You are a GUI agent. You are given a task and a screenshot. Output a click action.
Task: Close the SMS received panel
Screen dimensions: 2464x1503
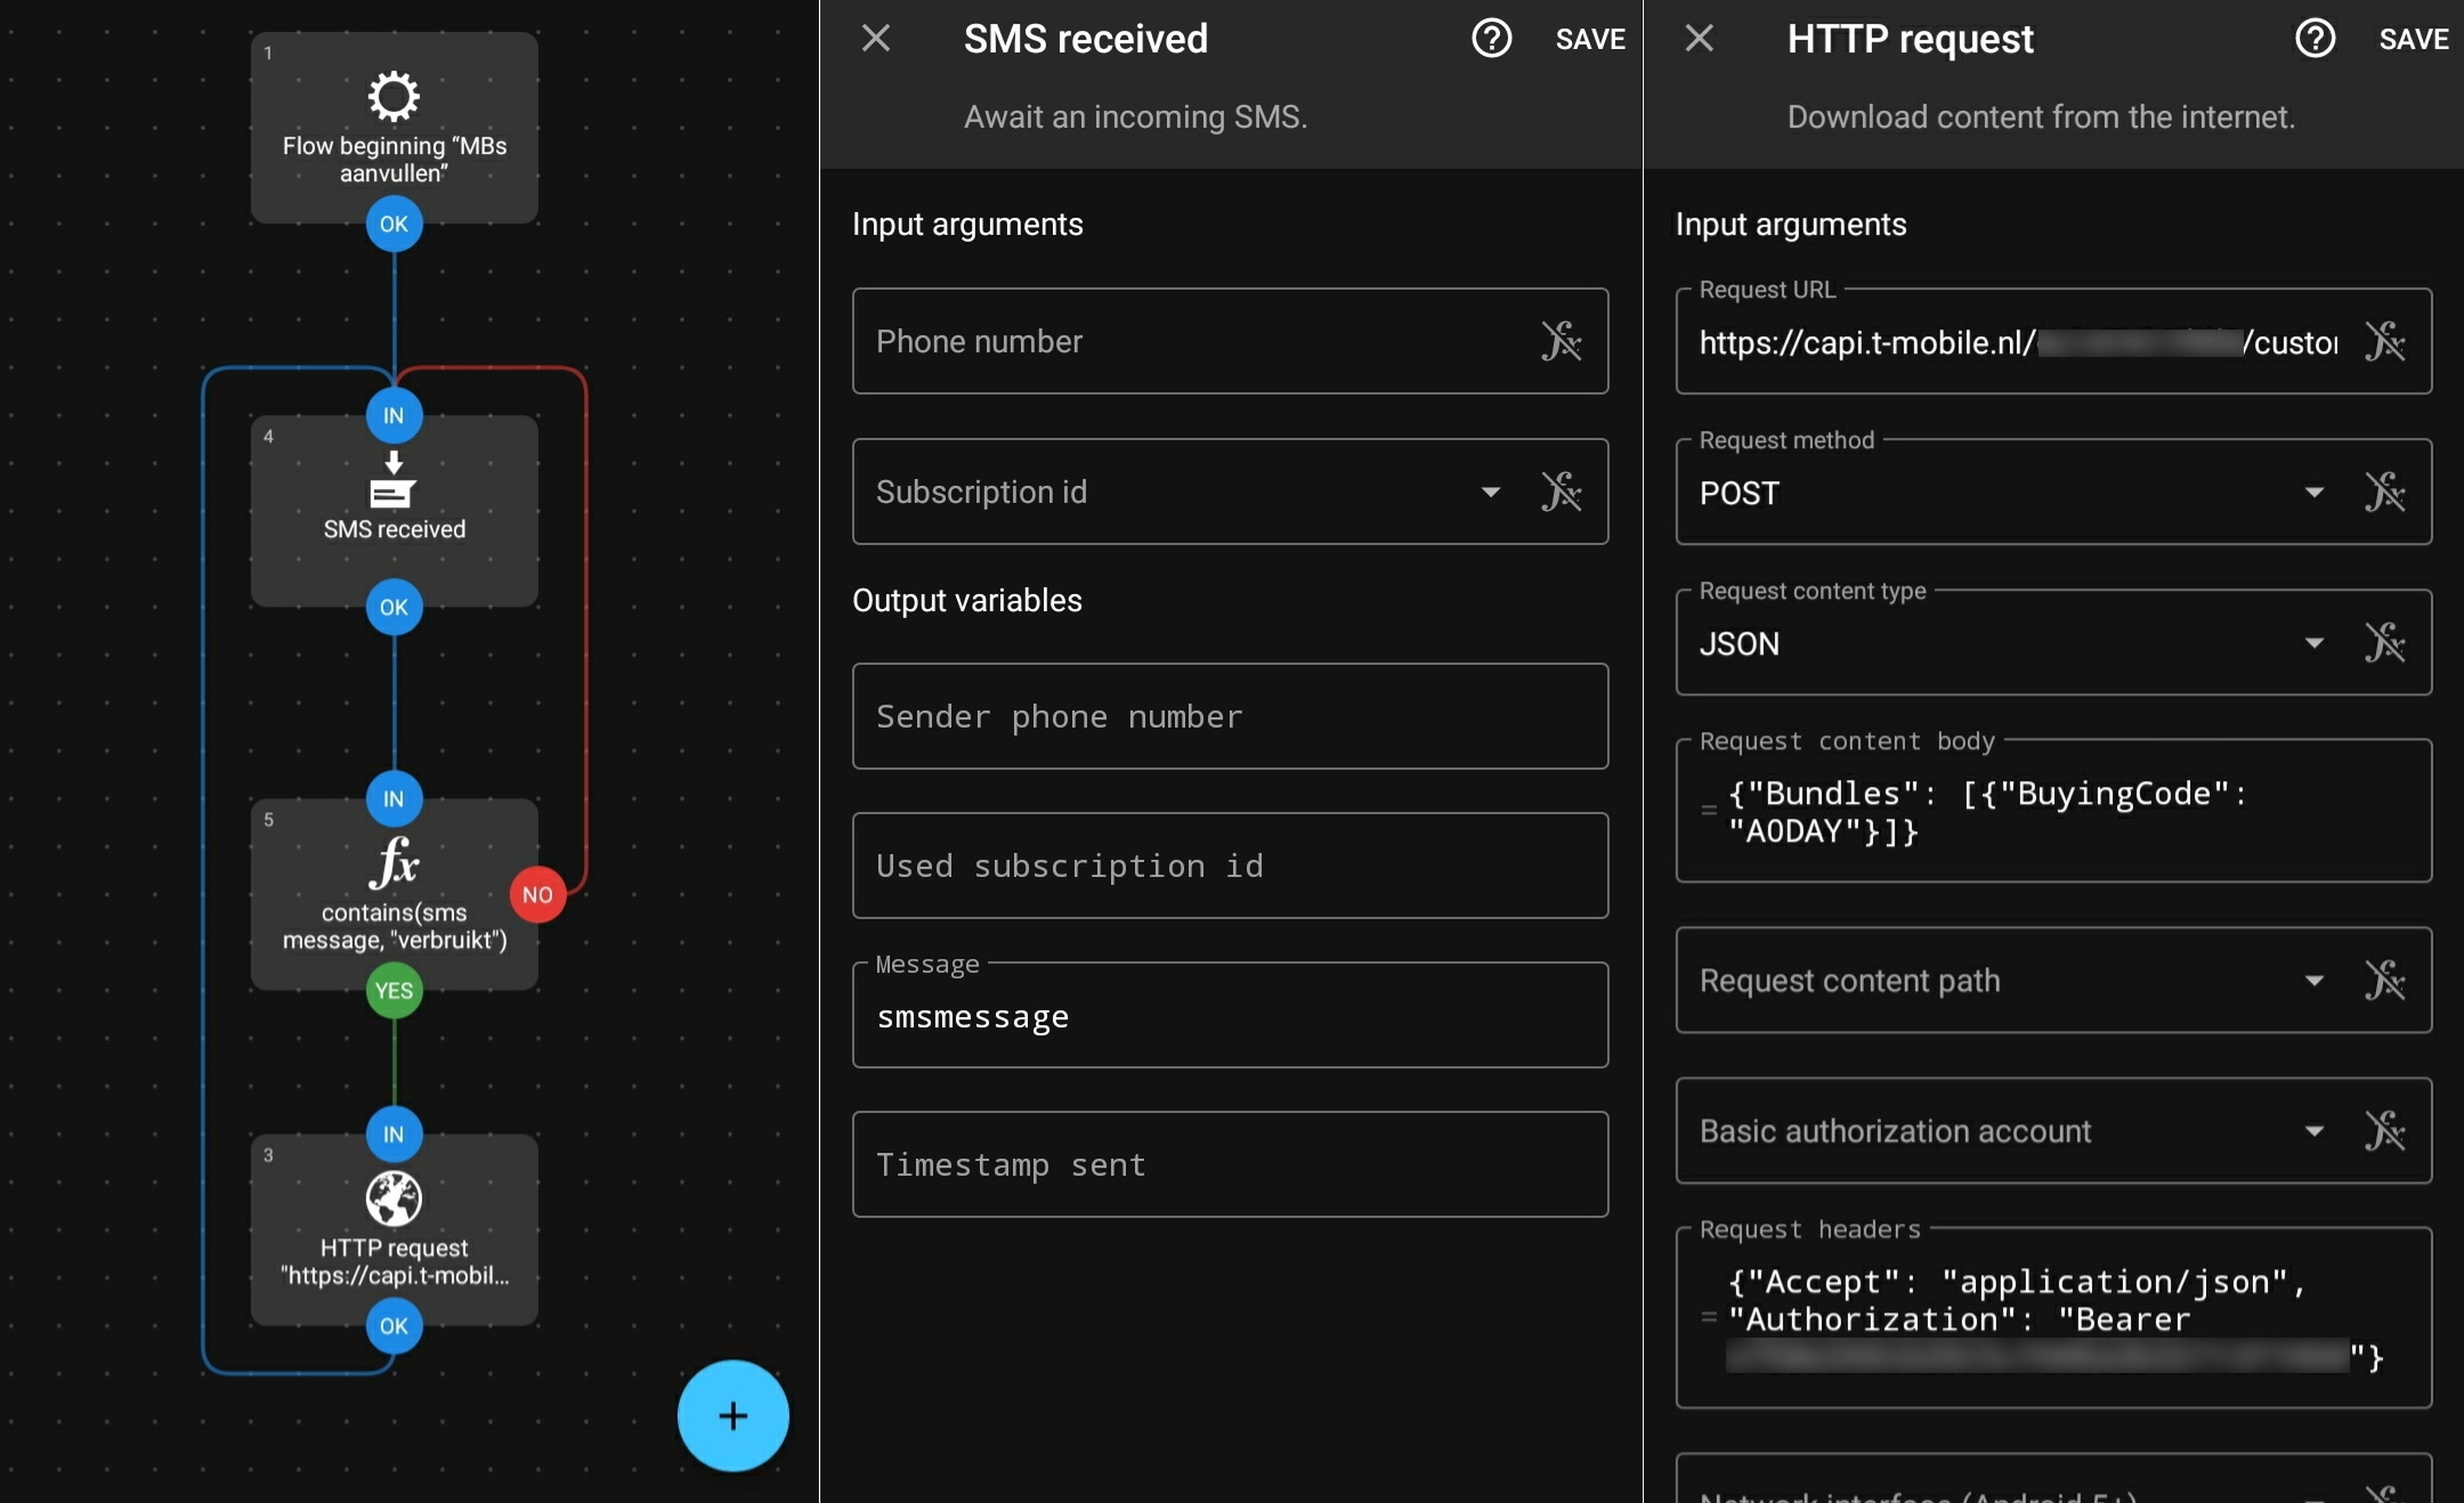875,39
